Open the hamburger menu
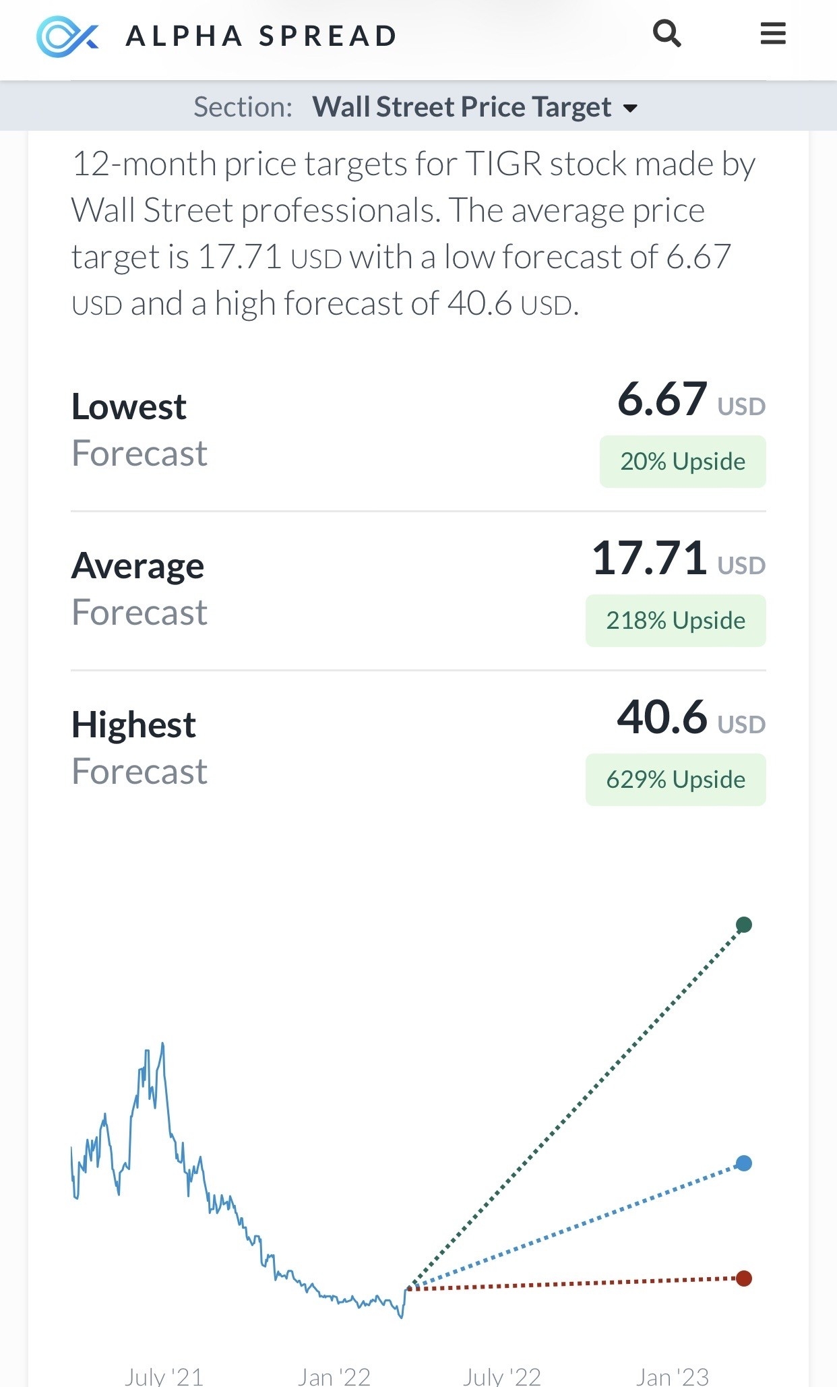Viewport: 837px width, 1387px height. pos(773,33)
